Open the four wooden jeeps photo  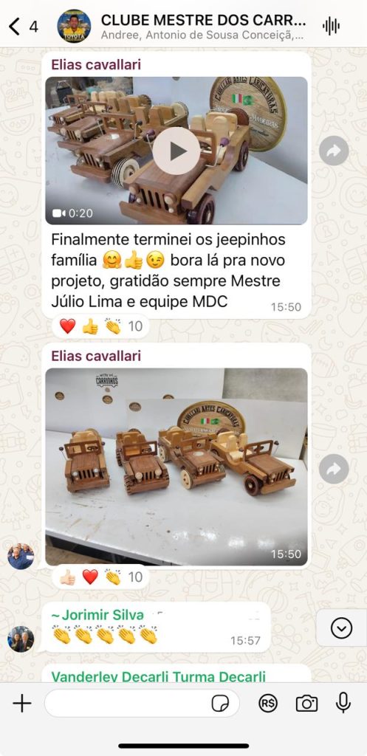tap(176, 467)
